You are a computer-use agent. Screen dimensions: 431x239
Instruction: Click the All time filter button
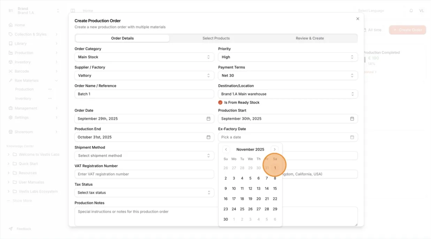click(372, 30)
